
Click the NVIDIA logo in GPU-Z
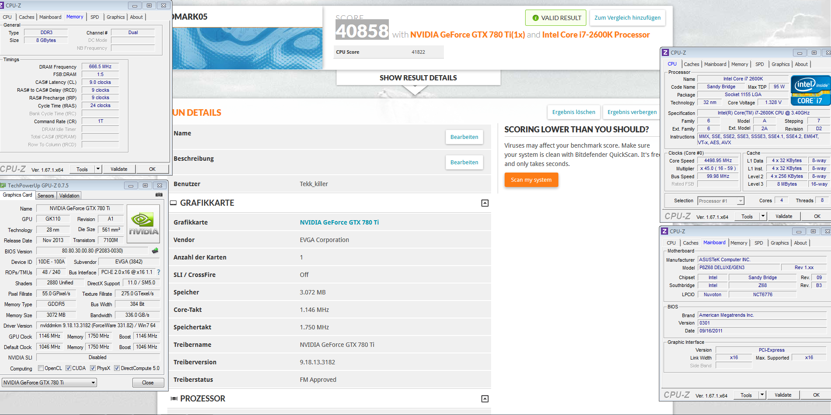coord(143,224)
